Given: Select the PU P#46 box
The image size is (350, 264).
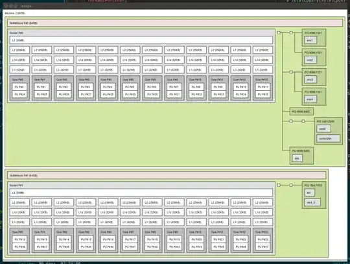Looking at the screenshot, I should pos(240,246).
